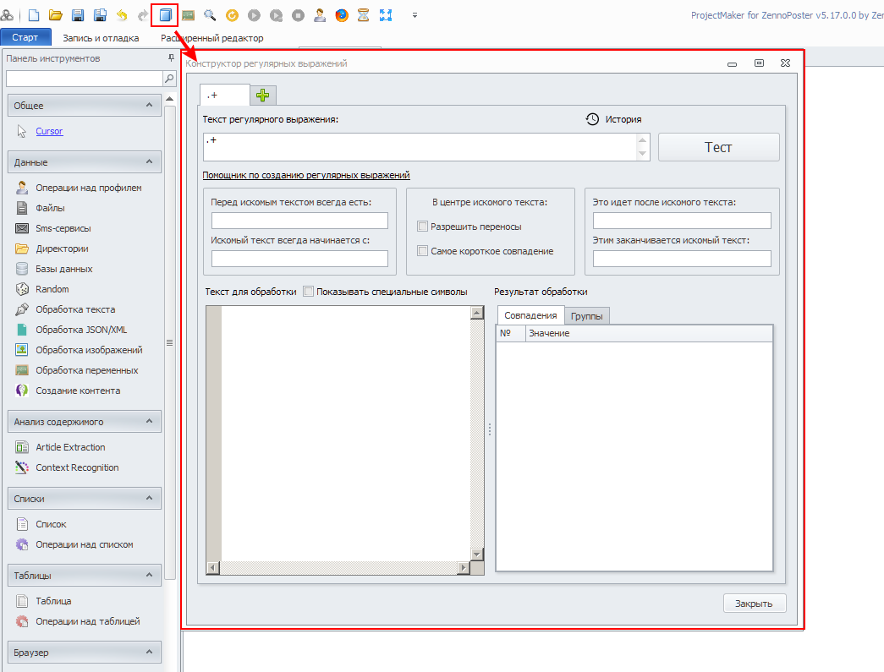Image resolution: width=884 pixels, height=672 pixels.
Task: Click the Firefox browser icon in toolbar
Action: (342, 15)
